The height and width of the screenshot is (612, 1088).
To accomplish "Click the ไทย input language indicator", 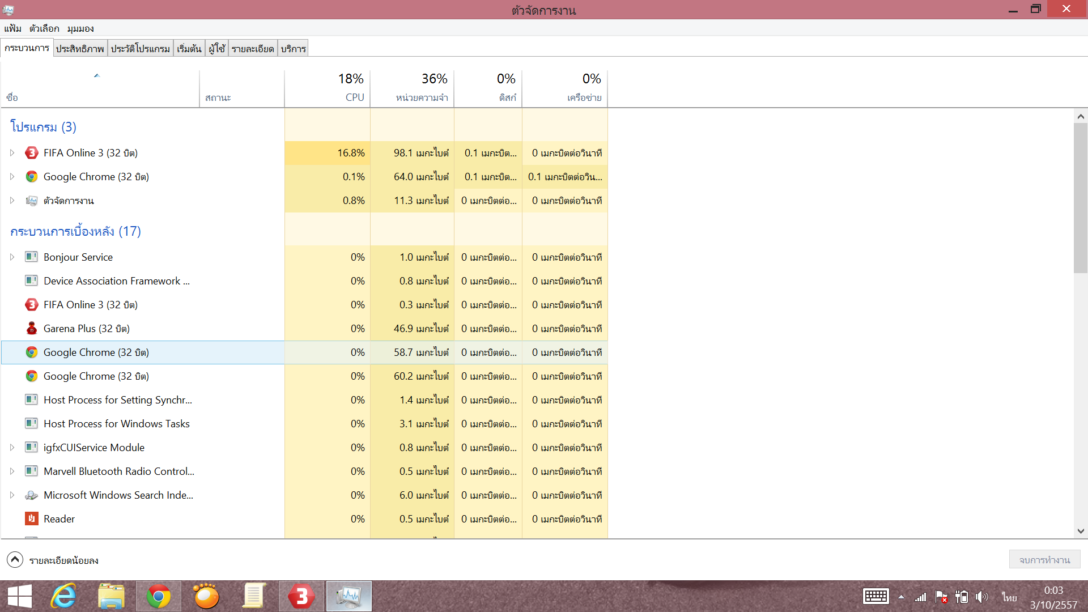I will pyautogui.click(x=1009, y=597).
